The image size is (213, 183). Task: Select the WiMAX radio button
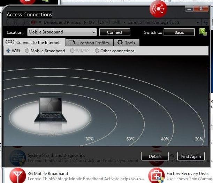pos(72,51)
